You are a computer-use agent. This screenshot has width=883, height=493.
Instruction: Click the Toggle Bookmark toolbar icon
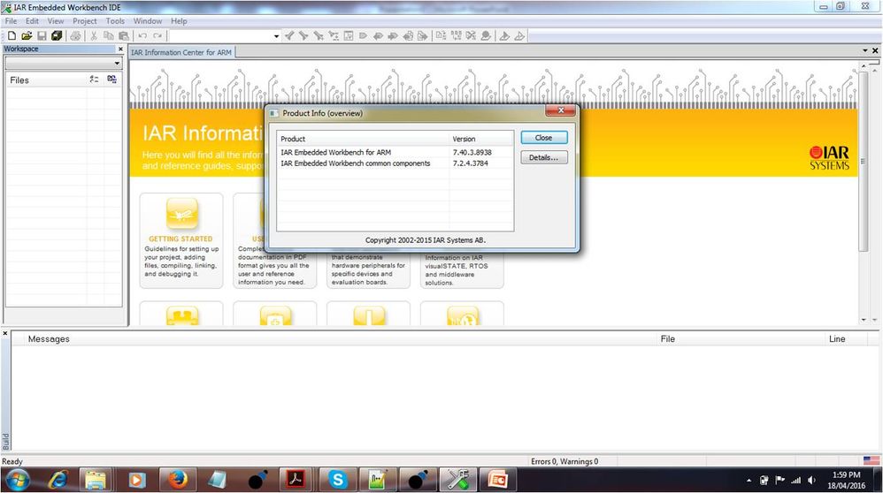point(364,36)
